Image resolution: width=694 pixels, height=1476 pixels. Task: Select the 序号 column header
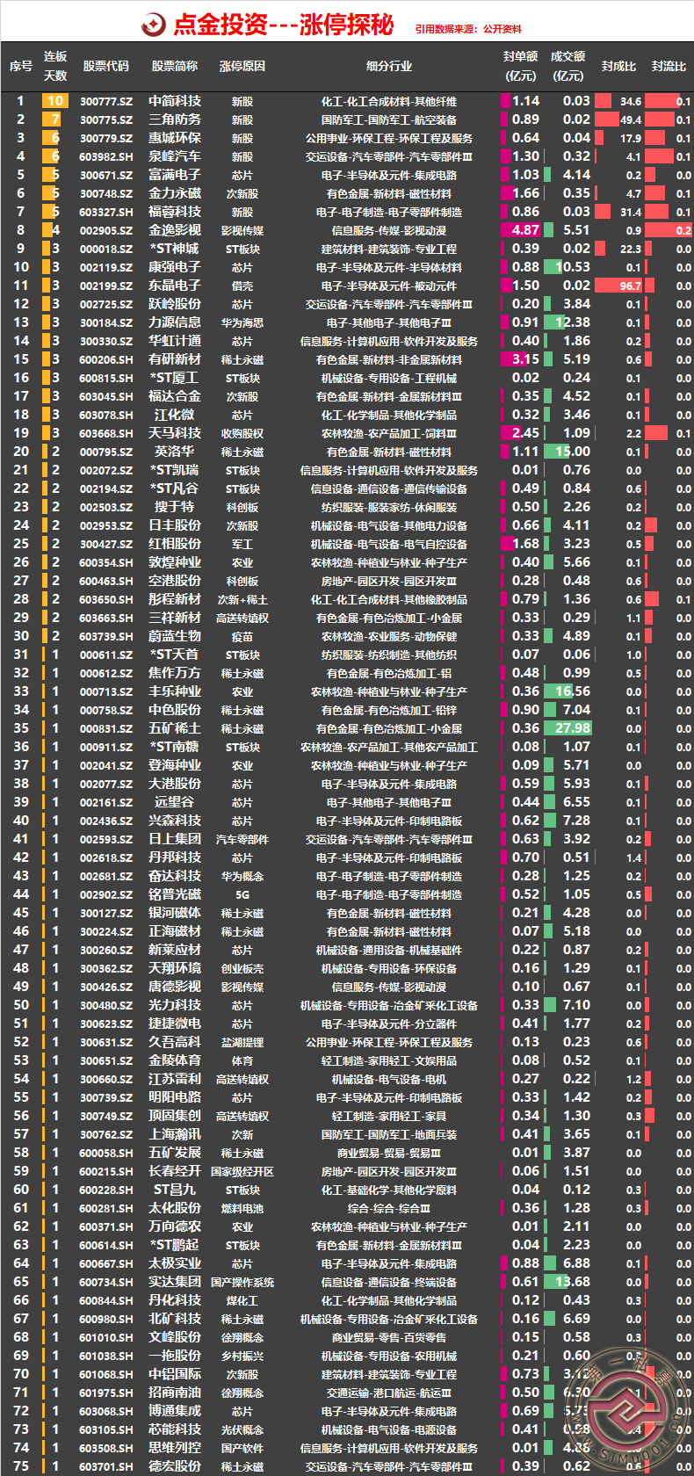point(21,67)
